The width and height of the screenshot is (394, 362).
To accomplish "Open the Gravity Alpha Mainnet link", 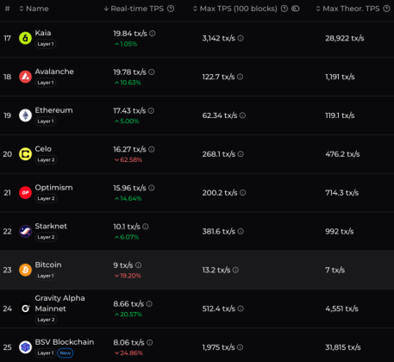I will point(59,303).
